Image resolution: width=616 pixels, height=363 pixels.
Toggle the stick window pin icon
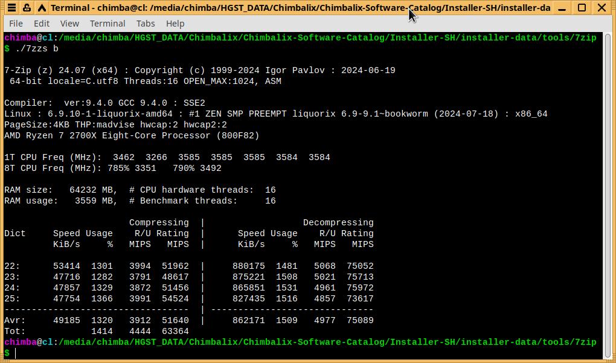(27, 7)
